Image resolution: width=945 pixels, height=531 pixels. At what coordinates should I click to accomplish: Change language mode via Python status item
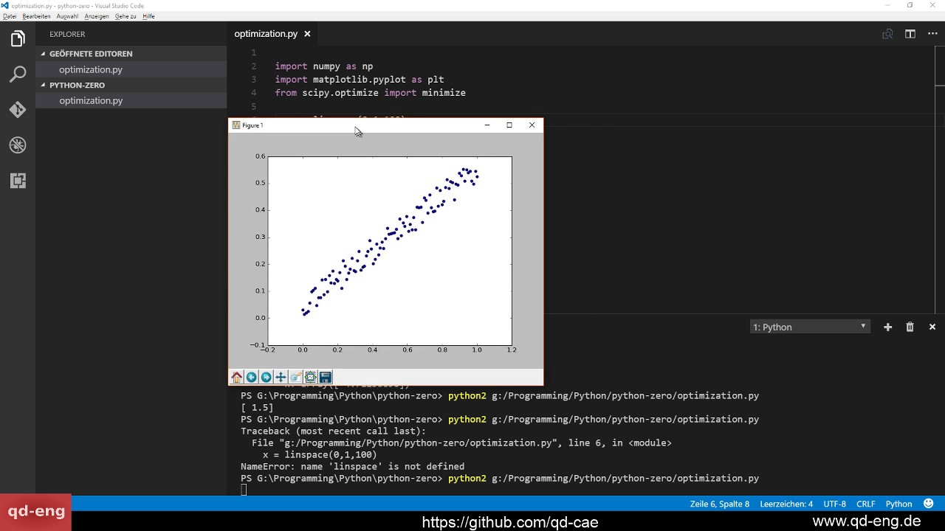[x=898, y=504]
